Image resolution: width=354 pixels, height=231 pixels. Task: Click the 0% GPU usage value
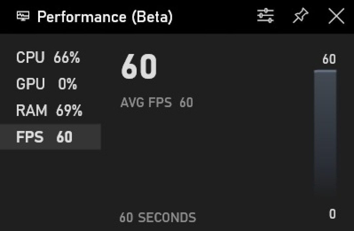(x=68, y=84)
